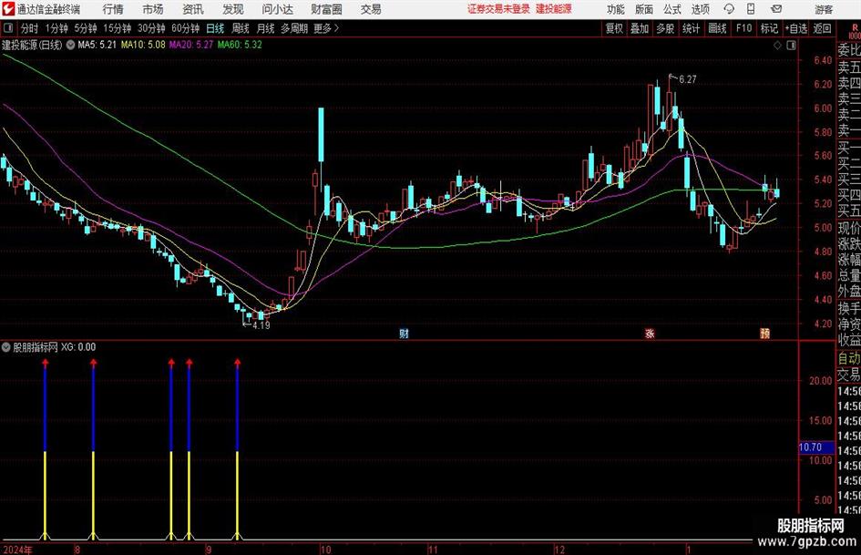Screen dimensions: 861x555
Task: Click the 通达信 red logo icon
Action: (x=8, y=9)
